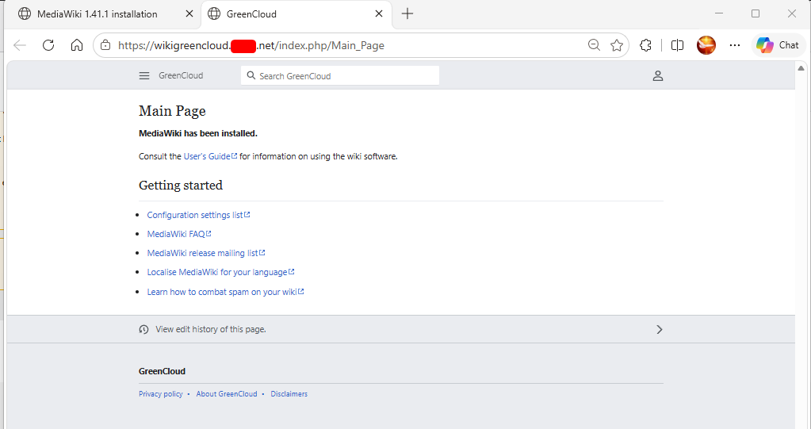Screen dimensions: 811x429
Task: Open the user account icon menu
Action: click(657, 75)
